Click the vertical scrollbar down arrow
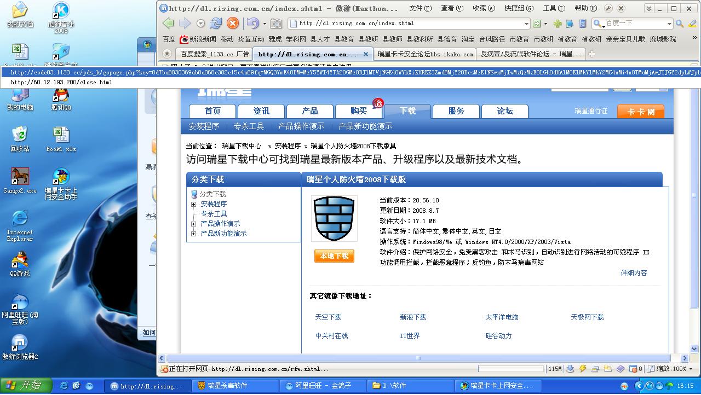The width and height of the screenshot is (701, 395). pyautogui.click(x=694, y=349)
